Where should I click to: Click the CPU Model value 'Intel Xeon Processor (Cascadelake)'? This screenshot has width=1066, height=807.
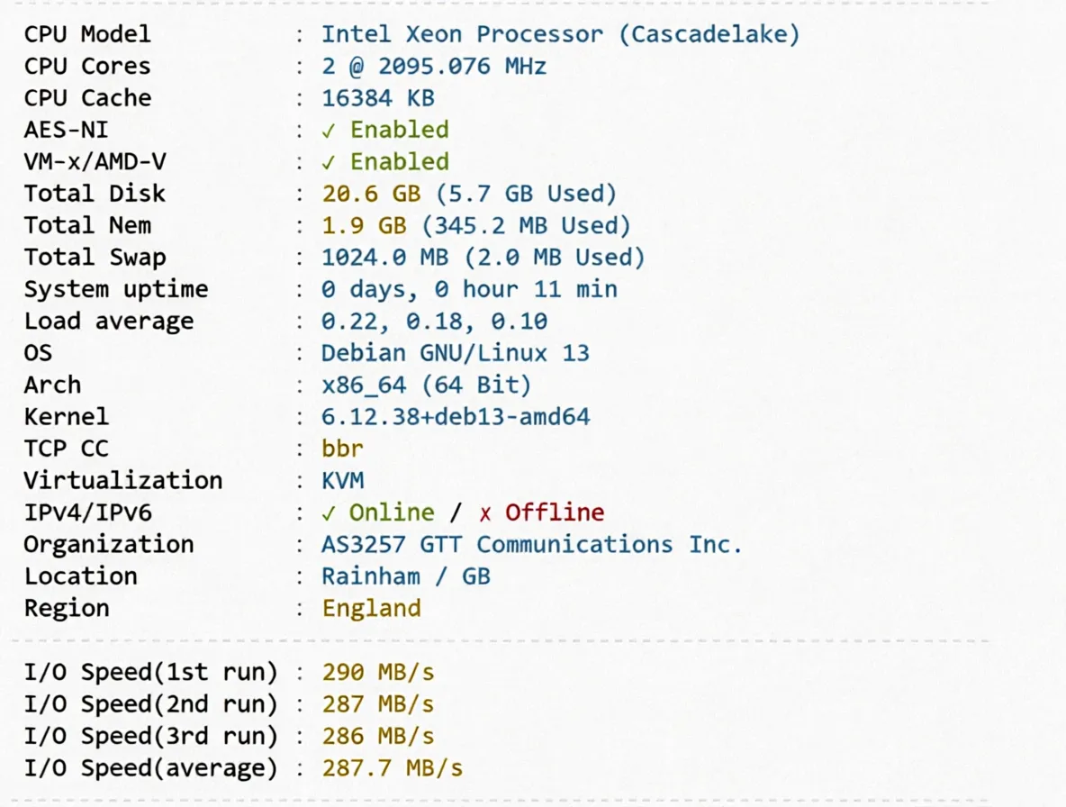560,34
